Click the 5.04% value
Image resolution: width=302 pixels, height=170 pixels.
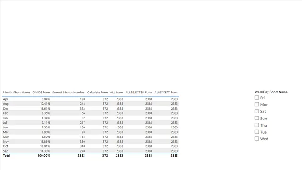click(x=46, y=99)
